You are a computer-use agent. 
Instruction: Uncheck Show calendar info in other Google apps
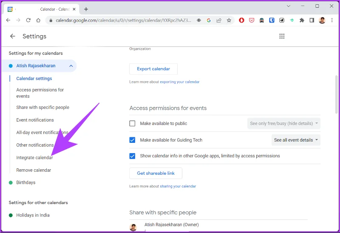click(132, 156)
